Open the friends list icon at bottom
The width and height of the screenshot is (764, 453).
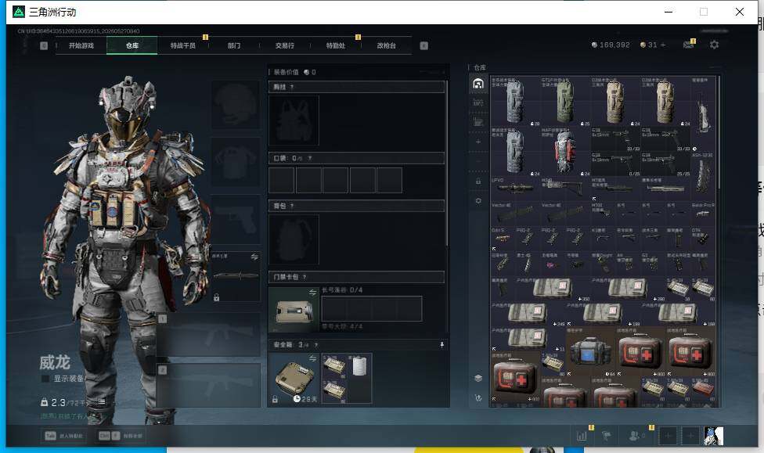[x=633, y=436]
